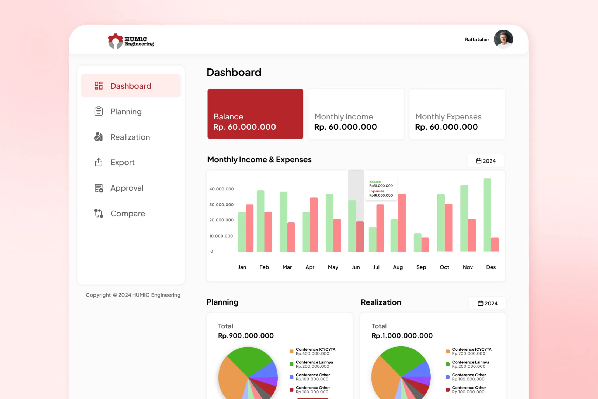Click the Realization document-check icon
This screenshot has width=598, height=399.
point(99,137)
